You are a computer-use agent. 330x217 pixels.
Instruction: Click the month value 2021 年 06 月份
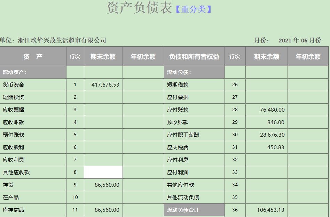[x=300, y=40]
